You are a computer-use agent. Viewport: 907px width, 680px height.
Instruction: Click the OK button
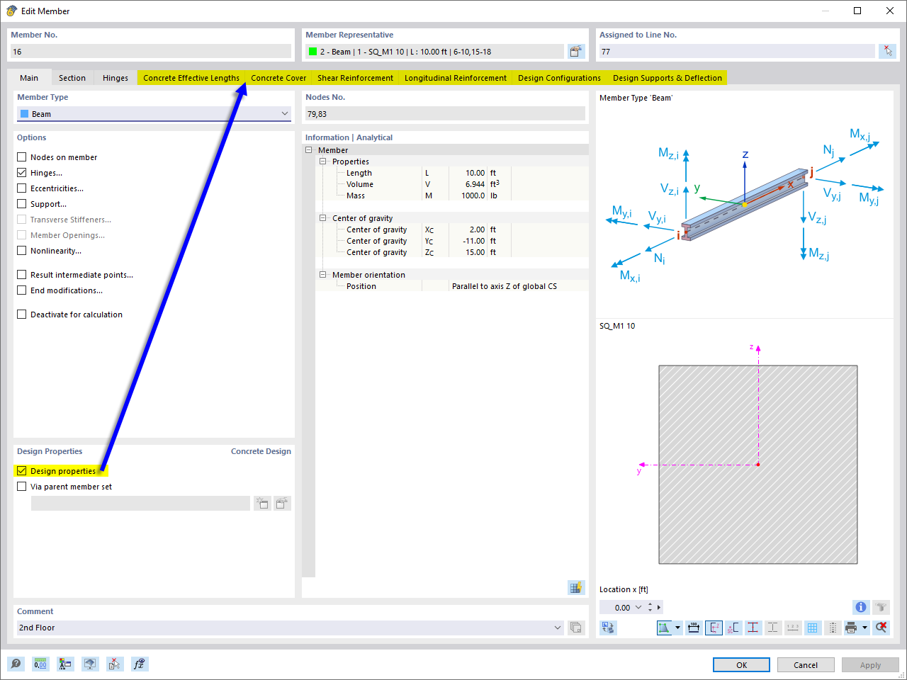tap(741, 664)
